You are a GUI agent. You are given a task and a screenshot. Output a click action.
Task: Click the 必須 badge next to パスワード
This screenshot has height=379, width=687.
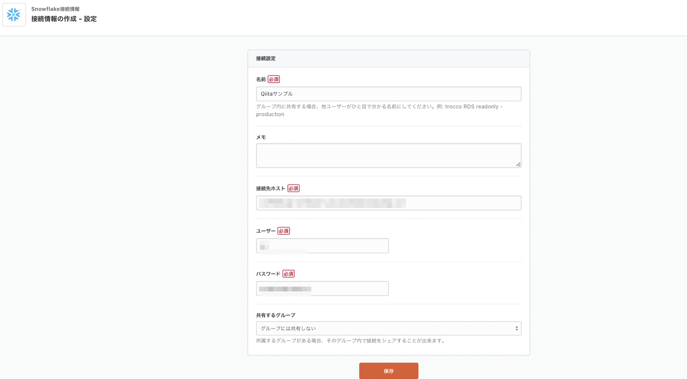click(288, 274)
